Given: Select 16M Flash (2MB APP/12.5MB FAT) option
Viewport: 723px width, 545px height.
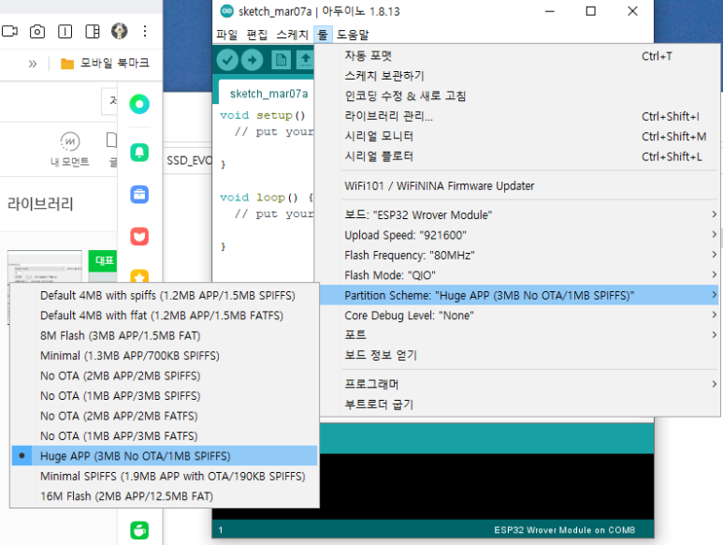Looking at the screenshot, I should [x=165, y=496].
